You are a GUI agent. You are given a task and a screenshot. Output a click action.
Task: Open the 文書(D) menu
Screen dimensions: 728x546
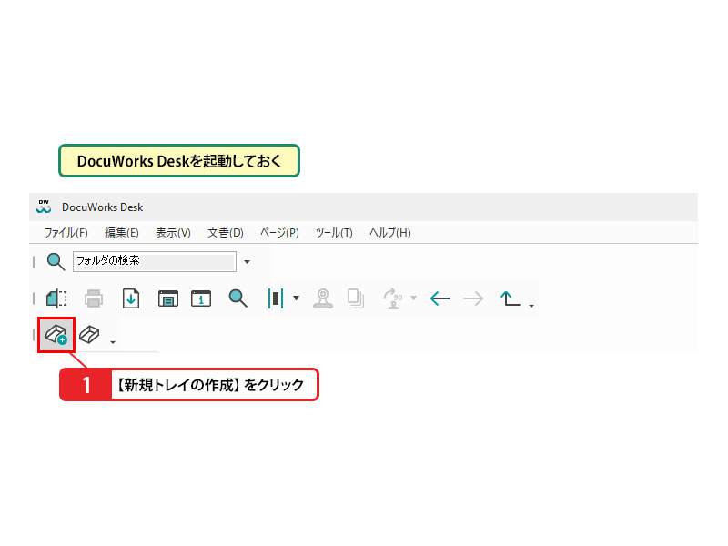pyautogui.click(x=225, y=233)
